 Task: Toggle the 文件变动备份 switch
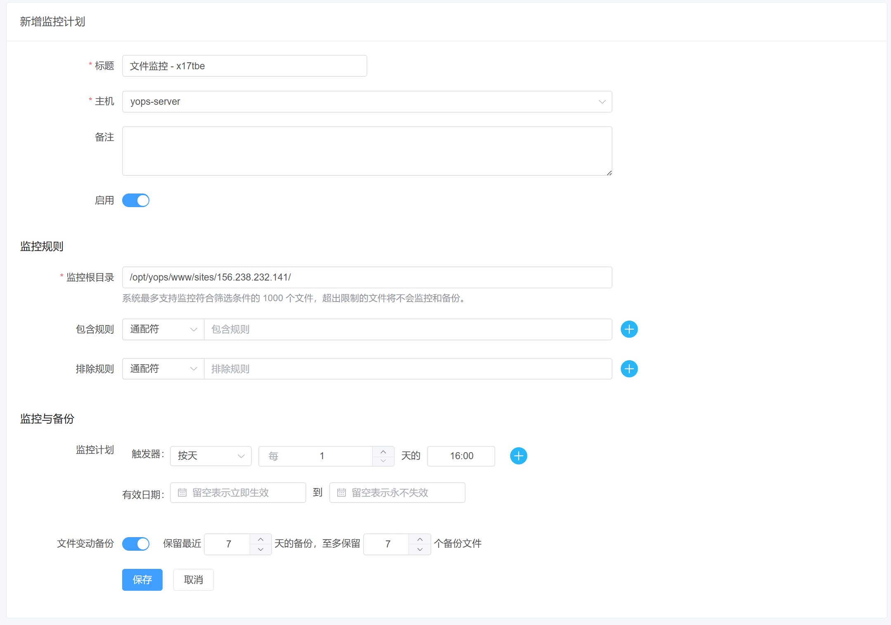pos(136,544)
